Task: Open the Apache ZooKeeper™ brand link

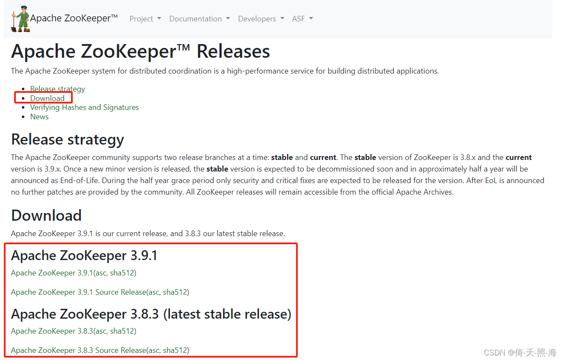Action: click(x=74, y=18)
